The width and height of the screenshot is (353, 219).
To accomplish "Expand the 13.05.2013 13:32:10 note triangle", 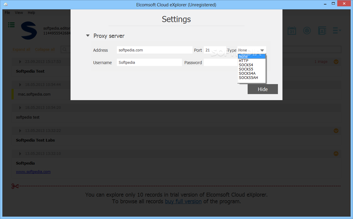I will [x=20, y=154].
